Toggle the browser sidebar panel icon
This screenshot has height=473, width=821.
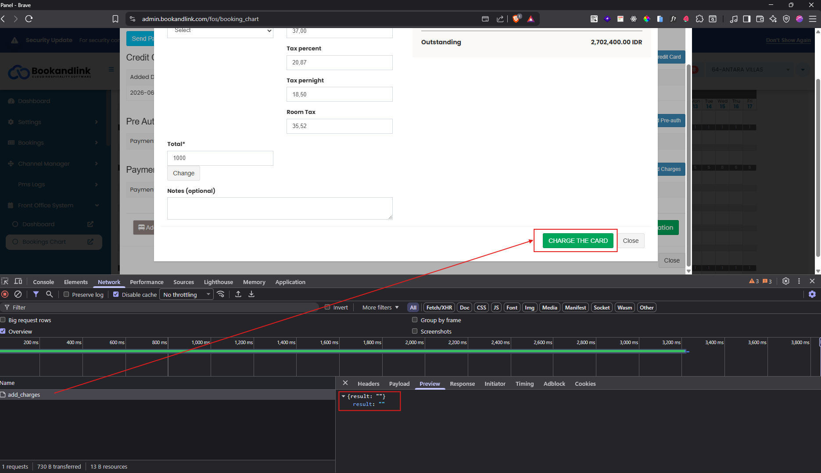[x=747, y=19]
